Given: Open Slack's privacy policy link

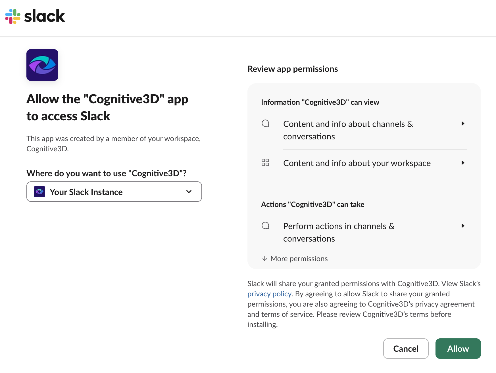Looking at the screenshot, I should pos(269,294).
